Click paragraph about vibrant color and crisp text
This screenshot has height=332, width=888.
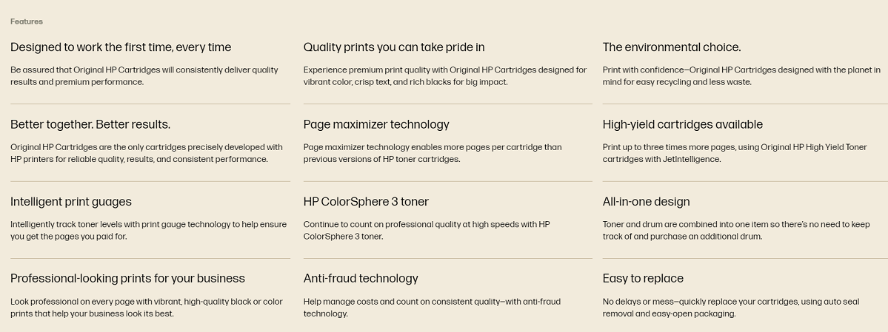pos(445,75)
